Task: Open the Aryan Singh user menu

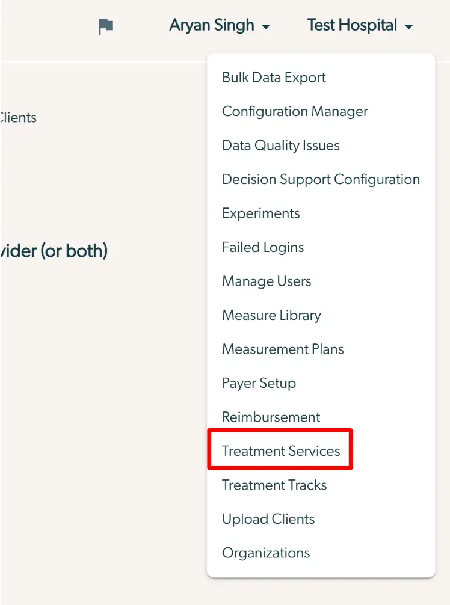Action: (212, 25)
